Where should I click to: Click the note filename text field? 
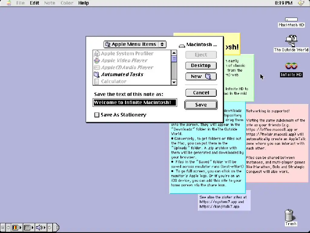tap(135, 103)
